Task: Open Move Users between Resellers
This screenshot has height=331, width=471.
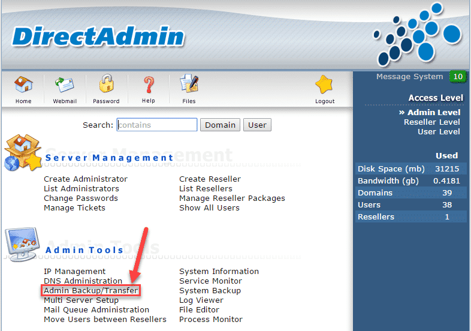Action: click(105, 319)
